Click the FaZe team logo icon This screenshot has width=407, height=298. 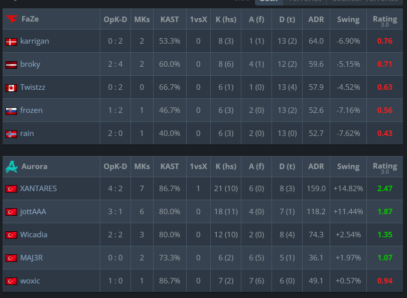pyautogui.click(x=12, y=19)
